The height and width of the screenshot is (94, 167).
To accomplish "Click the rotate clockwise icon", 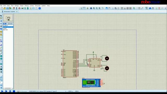I will tap(1, 78).
